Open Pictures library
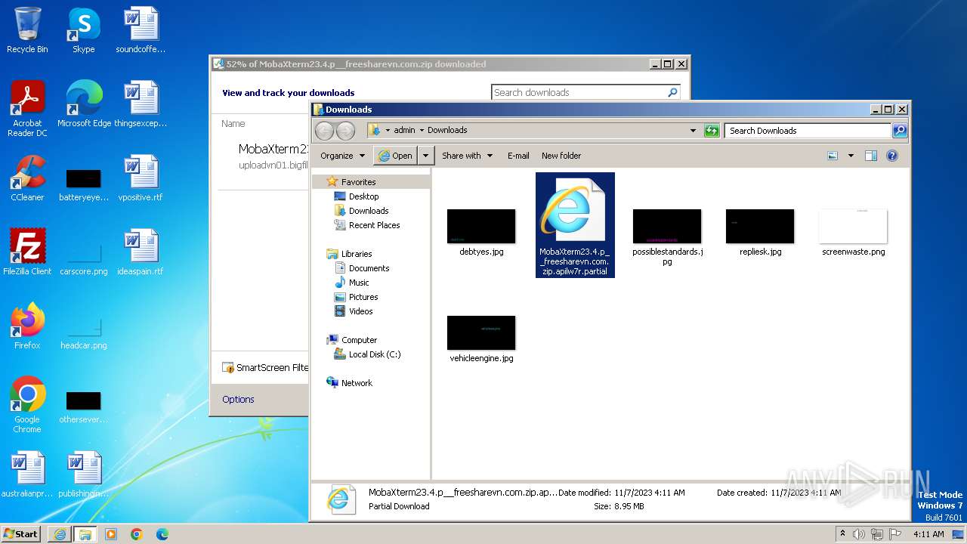Screen dimensions: 967x544 (363, 297)
